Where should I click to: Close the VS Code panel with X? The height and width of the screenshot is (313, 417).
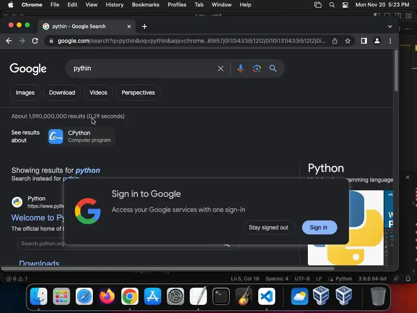click(407, 177)
